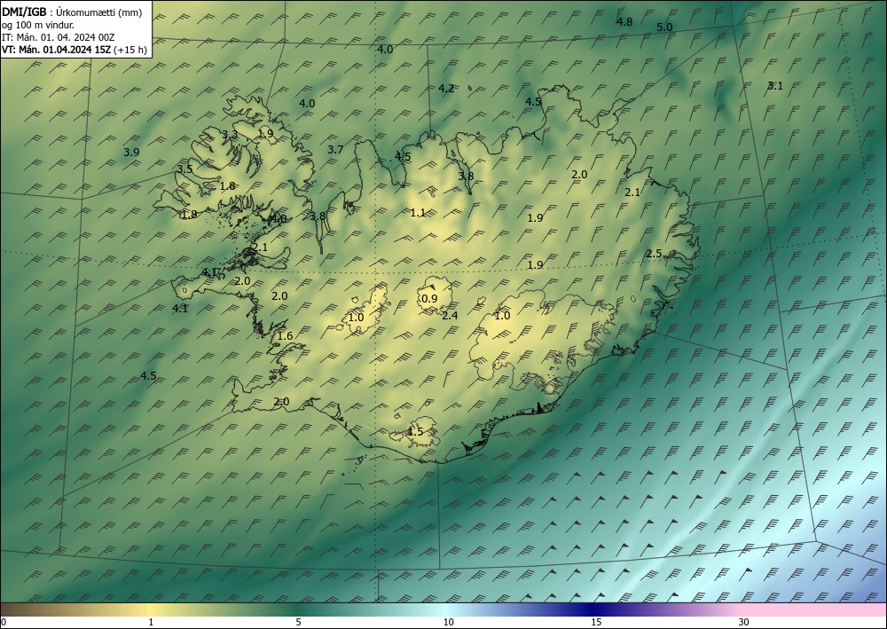Click the 0.9 value label inside the glacier outline
This screenshot has width=887, height=629.
tap(430, 299)
